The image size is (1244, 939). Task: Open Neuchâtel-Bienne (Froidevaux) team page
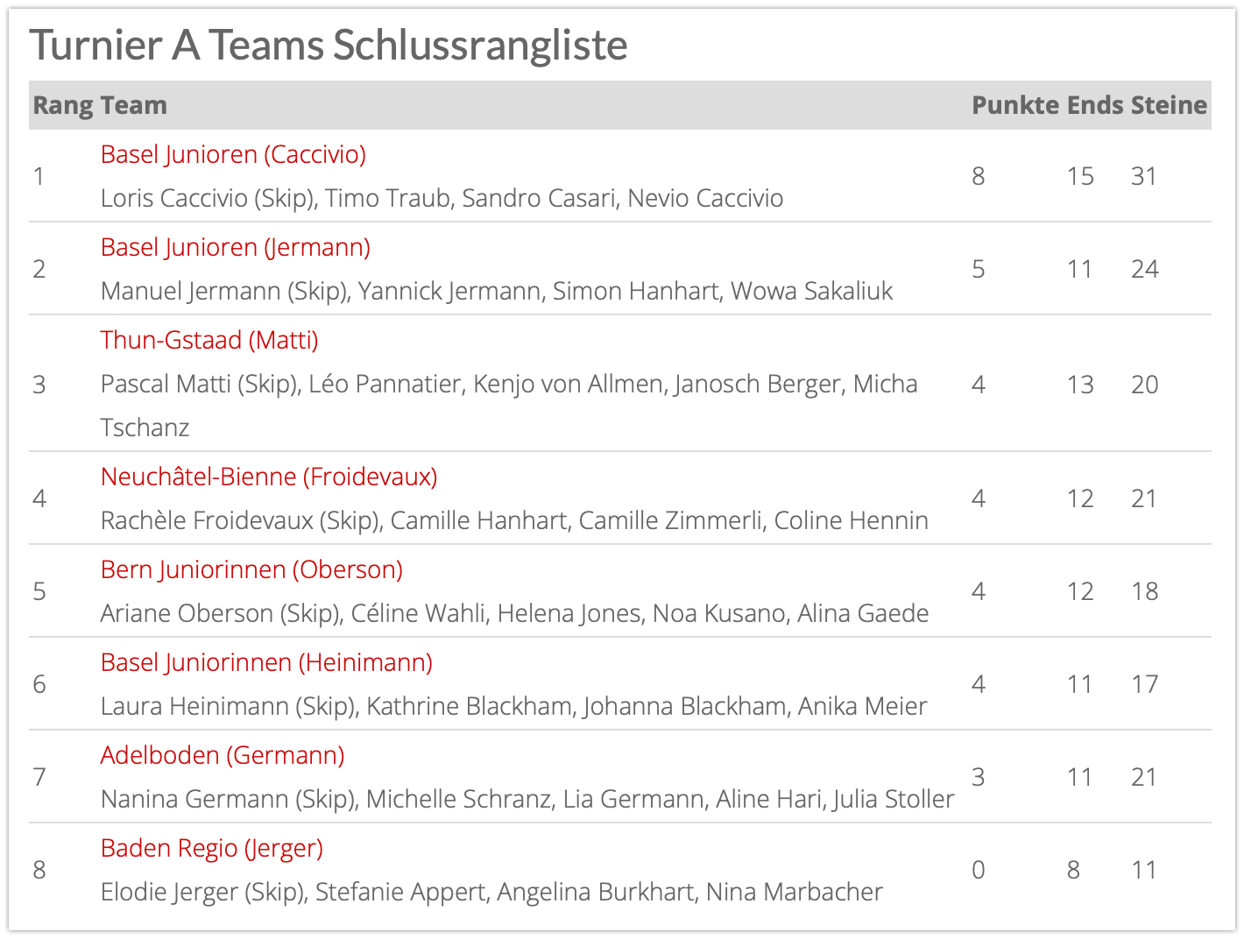pos(268,477)
